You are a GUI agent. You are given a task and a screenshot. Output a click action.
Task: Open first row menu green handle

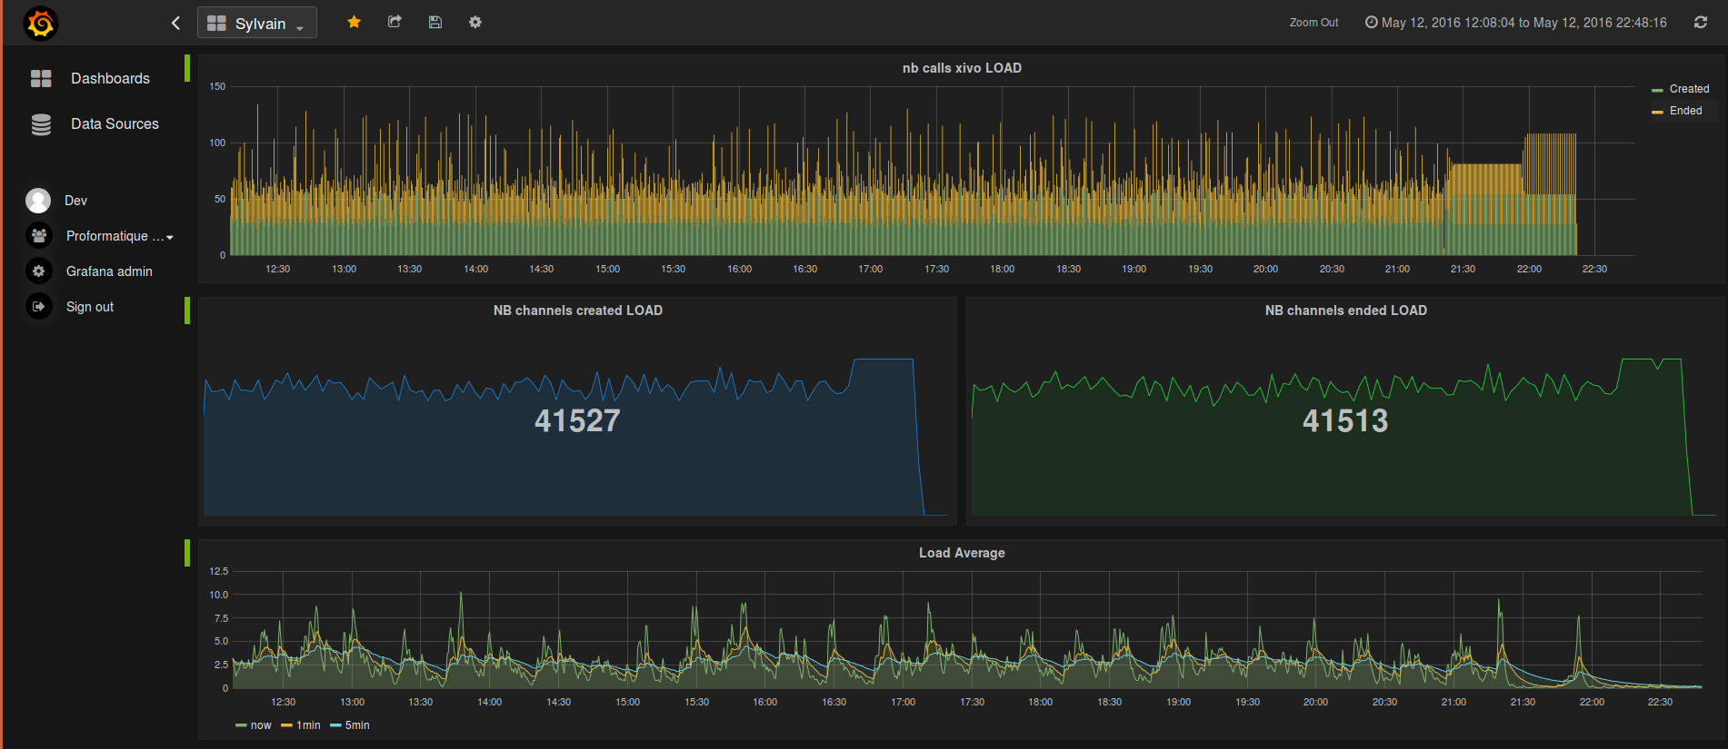[187, 68]
